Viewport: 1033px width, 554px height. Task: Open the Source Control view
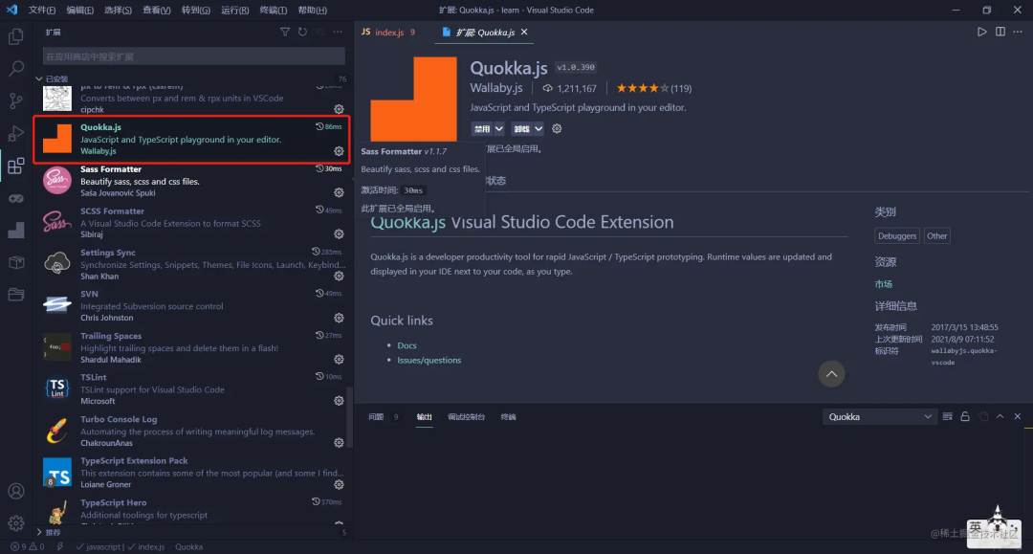click(16, 100)
